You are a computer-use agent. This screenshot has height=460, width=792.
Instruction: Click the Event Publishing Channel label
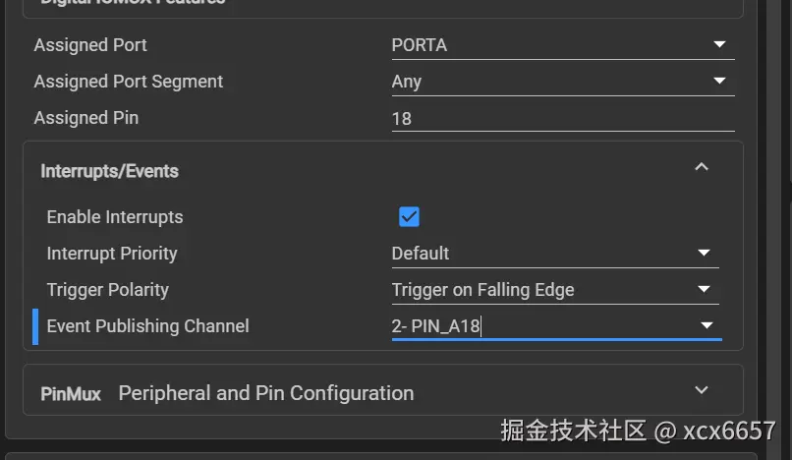(148, 326)
